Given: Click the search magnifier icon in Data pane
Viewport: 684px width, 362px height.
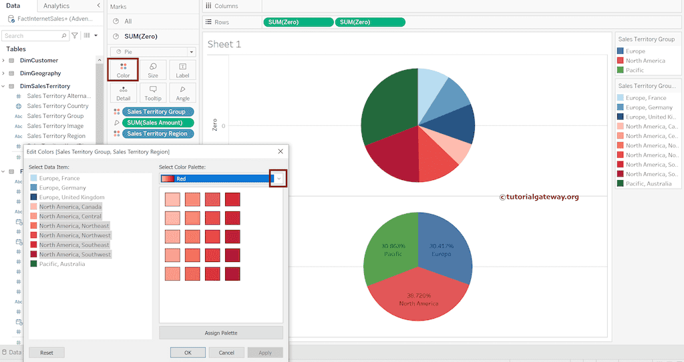Looking at the screenshot, I should 63,36.
